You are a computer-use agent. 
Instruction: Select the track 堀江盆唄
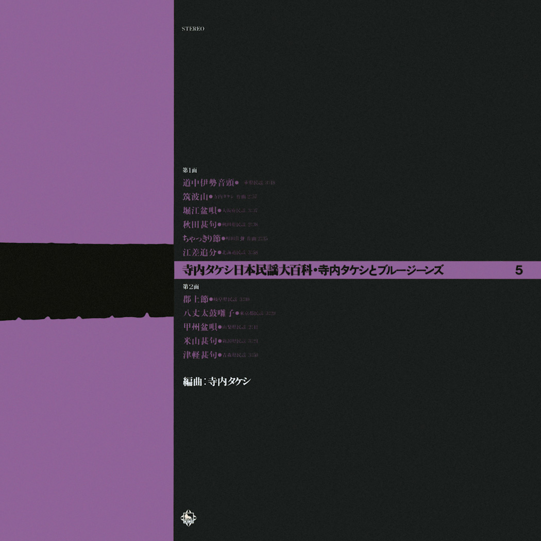point(199,210)
